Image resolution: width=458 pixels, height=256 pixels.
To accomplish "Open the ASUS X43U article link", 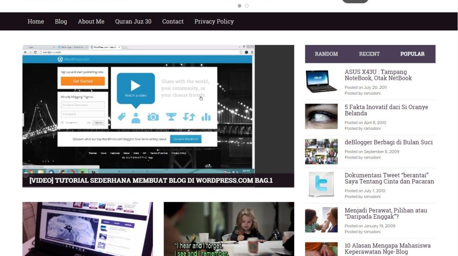I will [378, 75].
